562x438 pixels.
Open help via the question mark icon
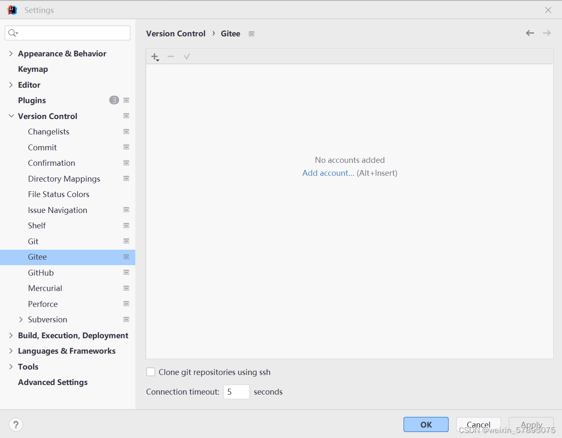[16, 424]
